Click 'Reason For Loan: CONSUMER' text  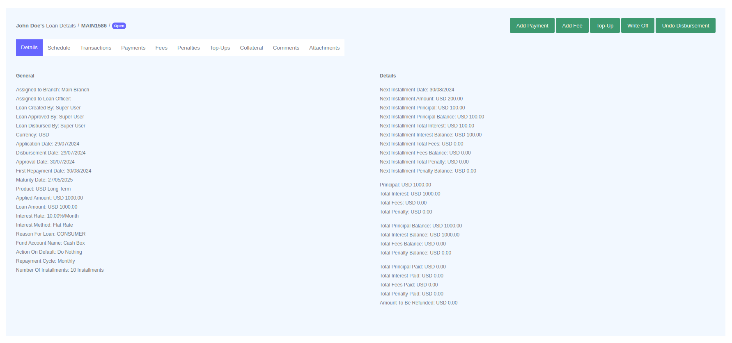point(51,234)
